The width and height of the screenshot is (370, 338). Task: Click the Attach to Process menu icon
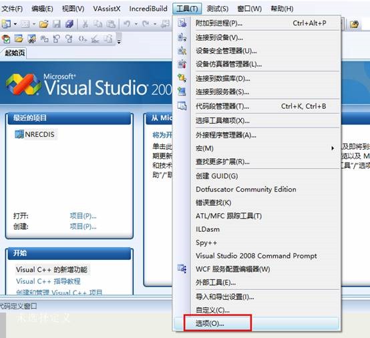[x=182, y=23]
